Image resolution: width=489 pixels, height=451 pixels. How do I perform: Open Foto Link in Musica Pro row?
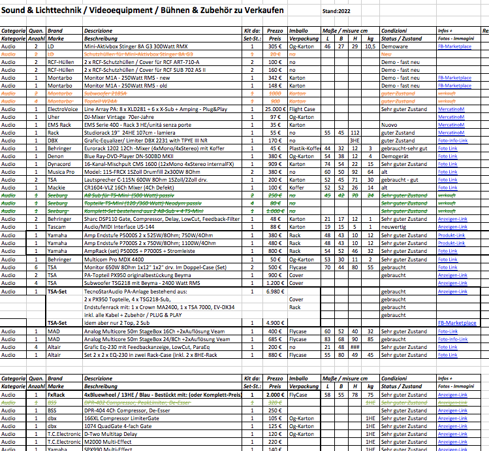pos(447,172)
